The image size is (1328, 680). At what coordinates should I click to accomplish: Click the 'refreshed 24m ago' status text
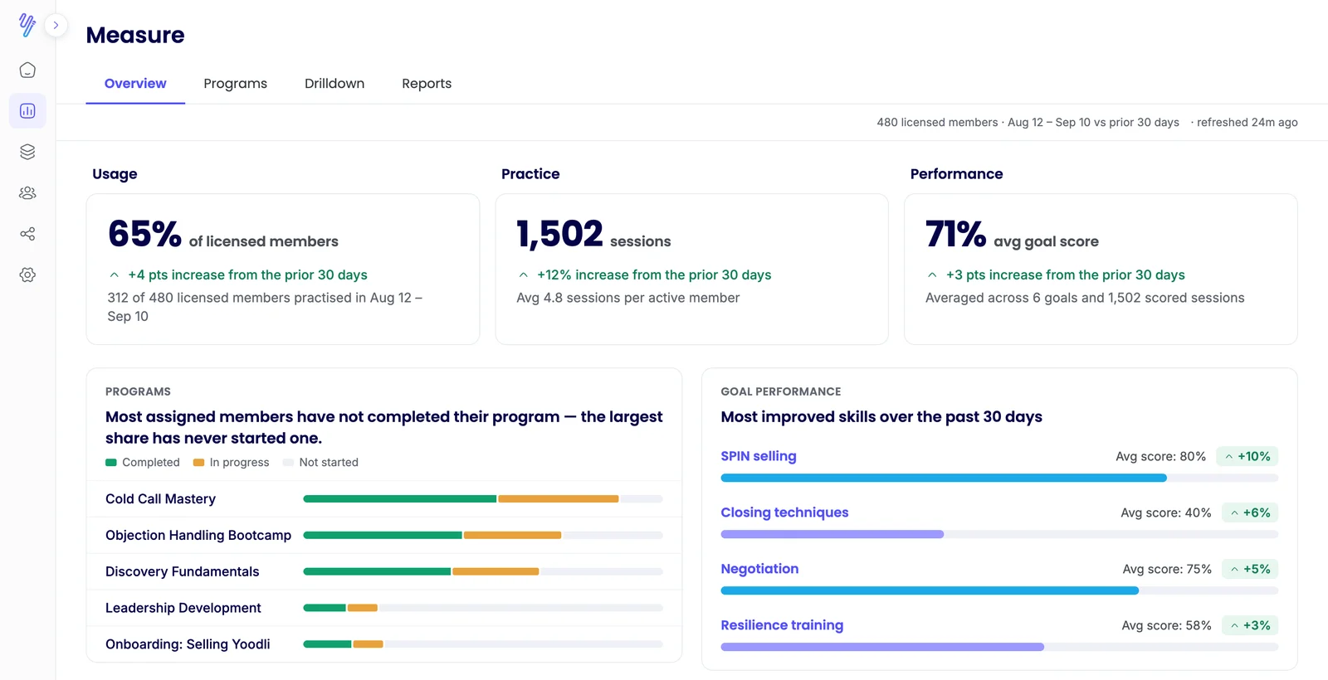(x=1247, y=122)
